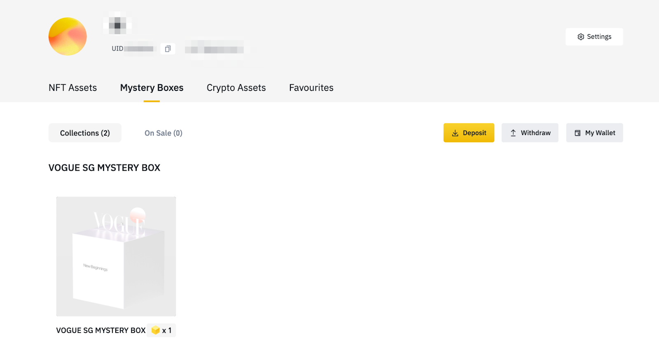Click the gear icon in Settings
The width and height of the screenshot is (659, 360).
(x=581, y=37)
